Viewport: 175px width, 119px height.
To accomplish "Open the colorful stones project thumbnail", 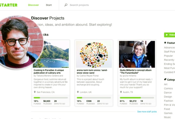I will tap(94, 54).
